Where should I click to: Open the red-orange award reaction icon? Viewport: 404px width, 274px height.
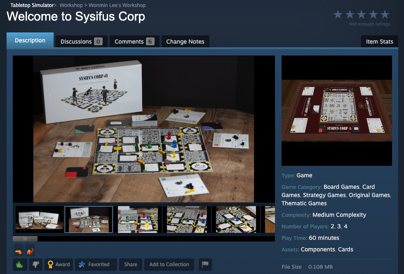tap(30, 251)
